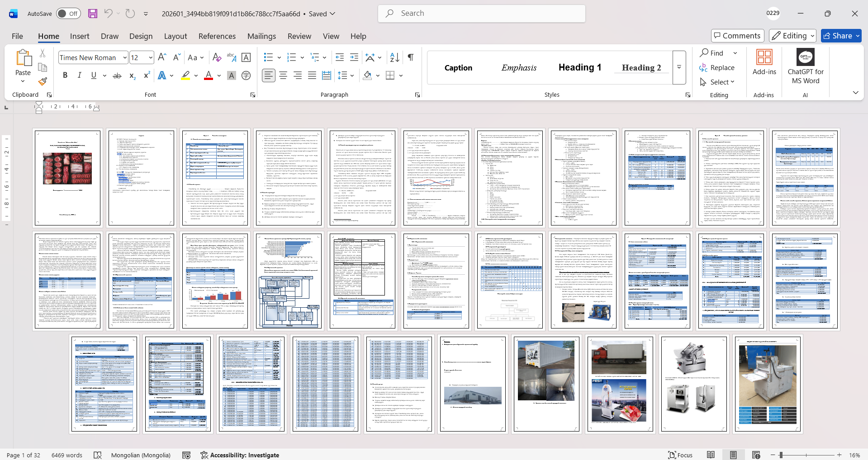The image size is (868, 460).
Task: Toggle bold formatting
Action: point(65,75)
